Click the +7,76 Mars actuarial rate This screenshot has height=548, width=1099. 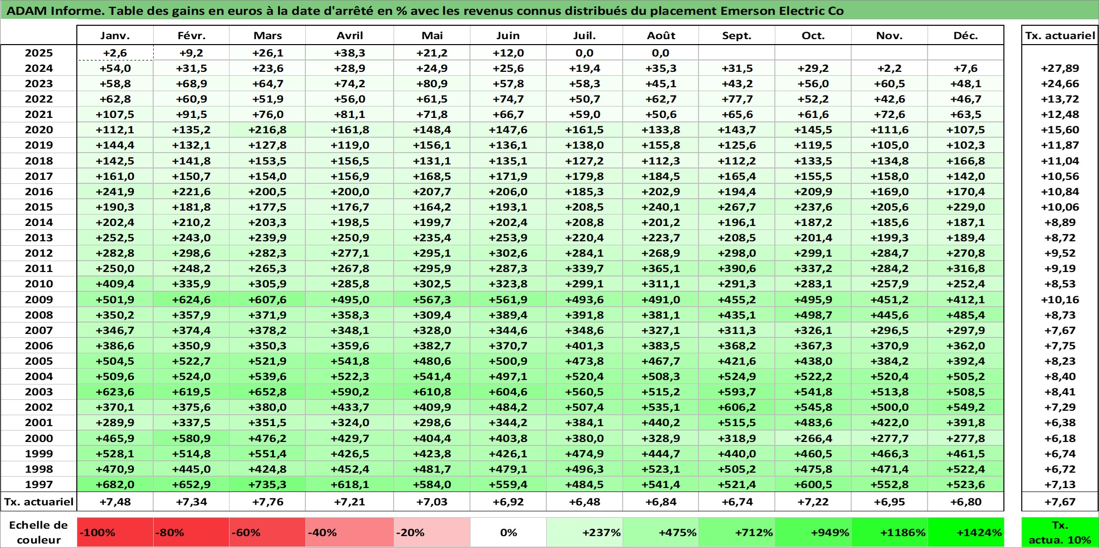click(267, 502)
